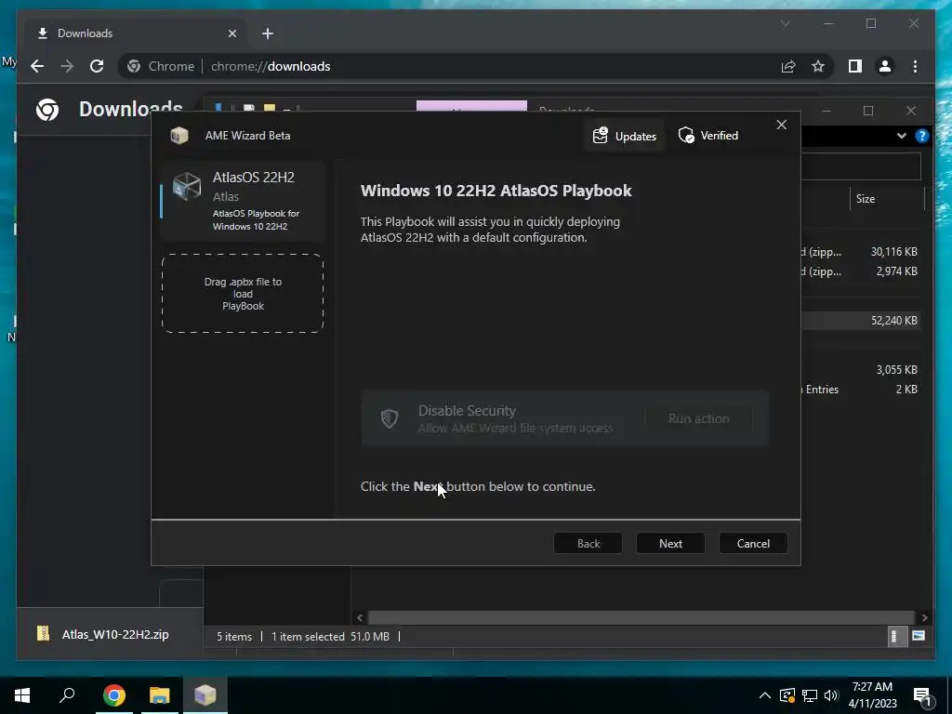
Task: Select the 2,974 KB file row
Action: pos(861,271)
